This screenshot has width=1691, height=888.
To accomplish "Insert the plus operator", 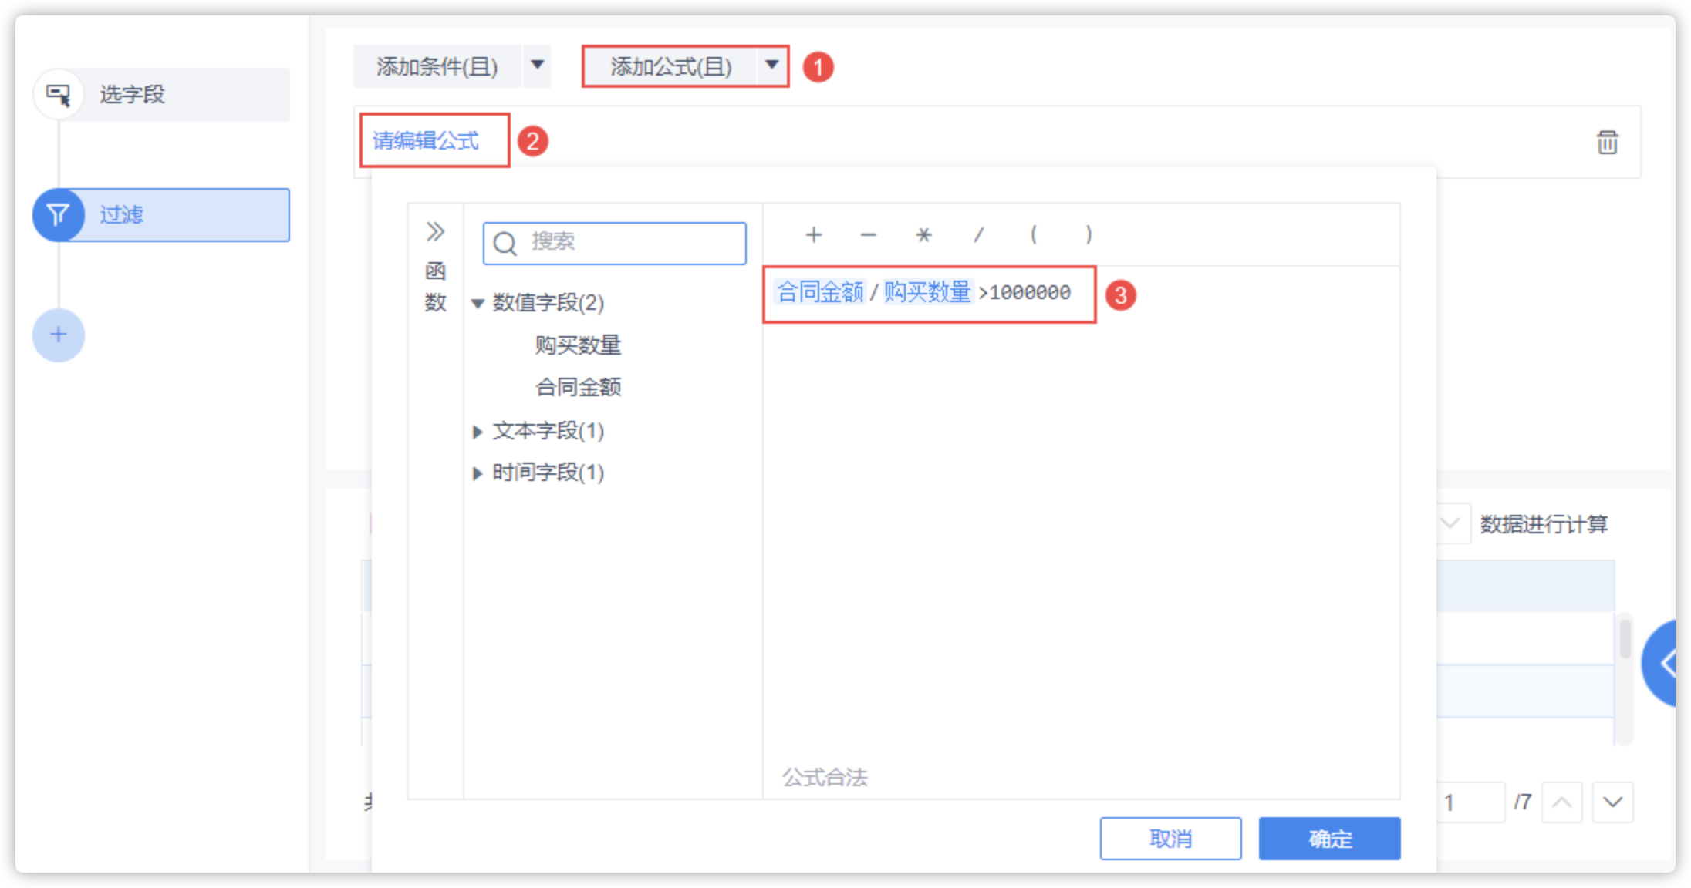I will (x=813, y=234).
